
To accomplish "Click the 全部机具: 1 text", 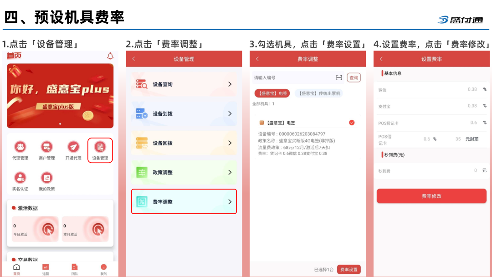I will (x=263, y=104).
